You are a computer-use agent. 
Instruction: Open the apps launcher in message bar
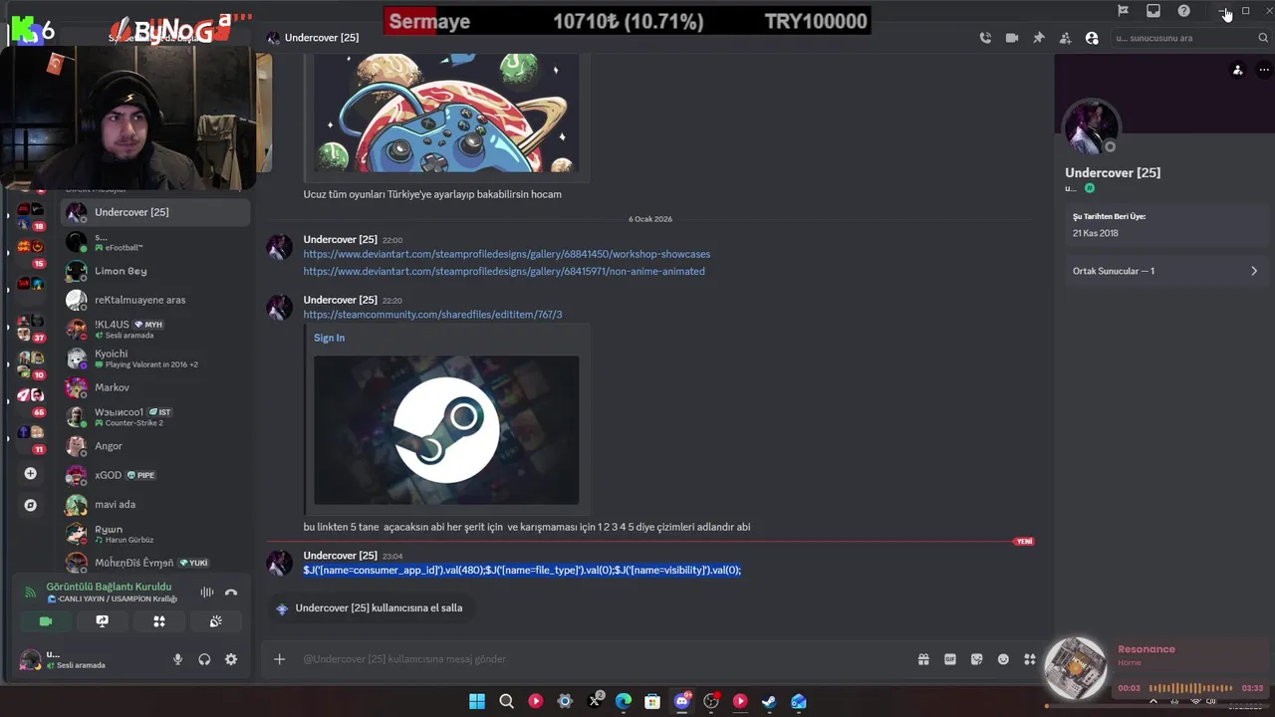click(x=1030, y=659)
